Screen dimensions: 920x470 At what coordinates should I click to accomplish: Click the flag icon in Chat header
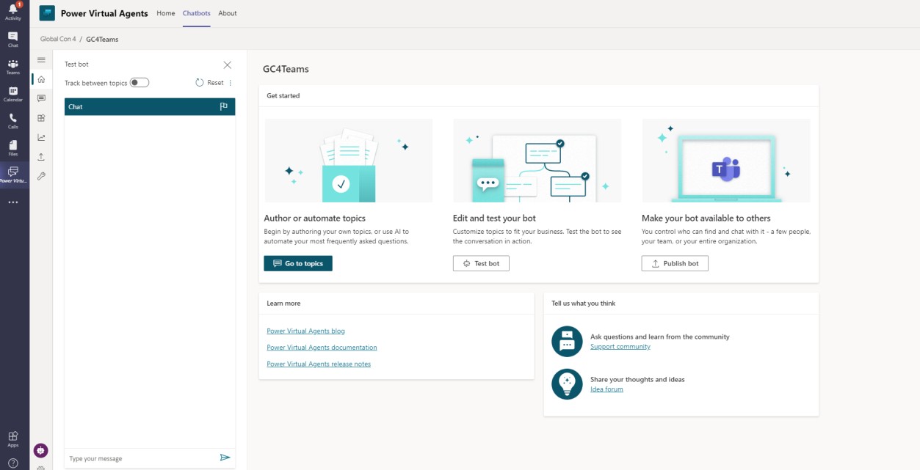point(224,107)
